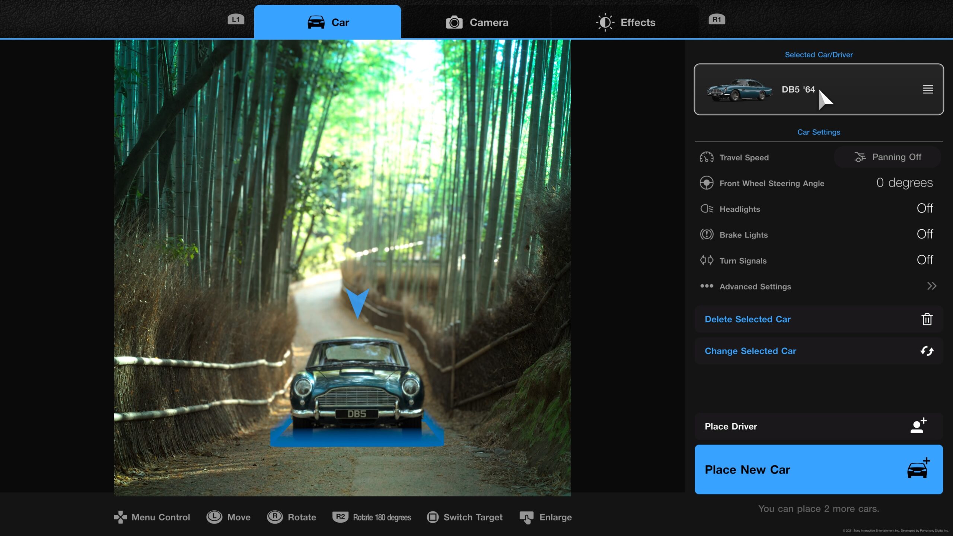Click the R2 Rotate 180 degrees icon

340,517
